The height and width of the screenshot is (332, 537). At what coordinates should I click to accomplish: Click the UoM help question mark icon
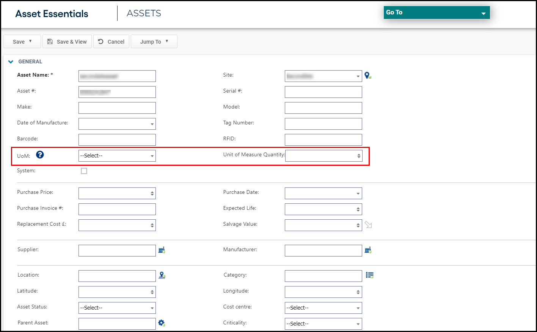click(40, 154)
